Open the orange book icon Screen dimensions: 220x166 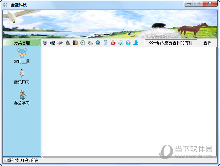point(75,43)
